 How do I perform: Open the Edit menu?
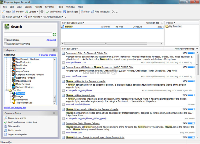coord(11,7)
